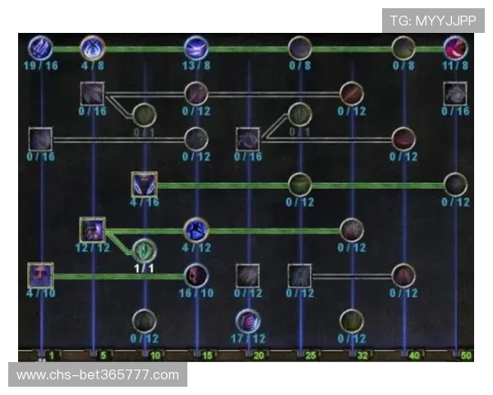Jump to the level 50 marker
The height and width of the screenshot is (395, 493).
[x=466, y=355]
